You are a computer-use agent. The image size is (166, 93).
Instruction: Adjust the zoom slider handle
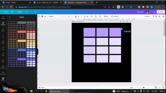(x=144, y=88)
